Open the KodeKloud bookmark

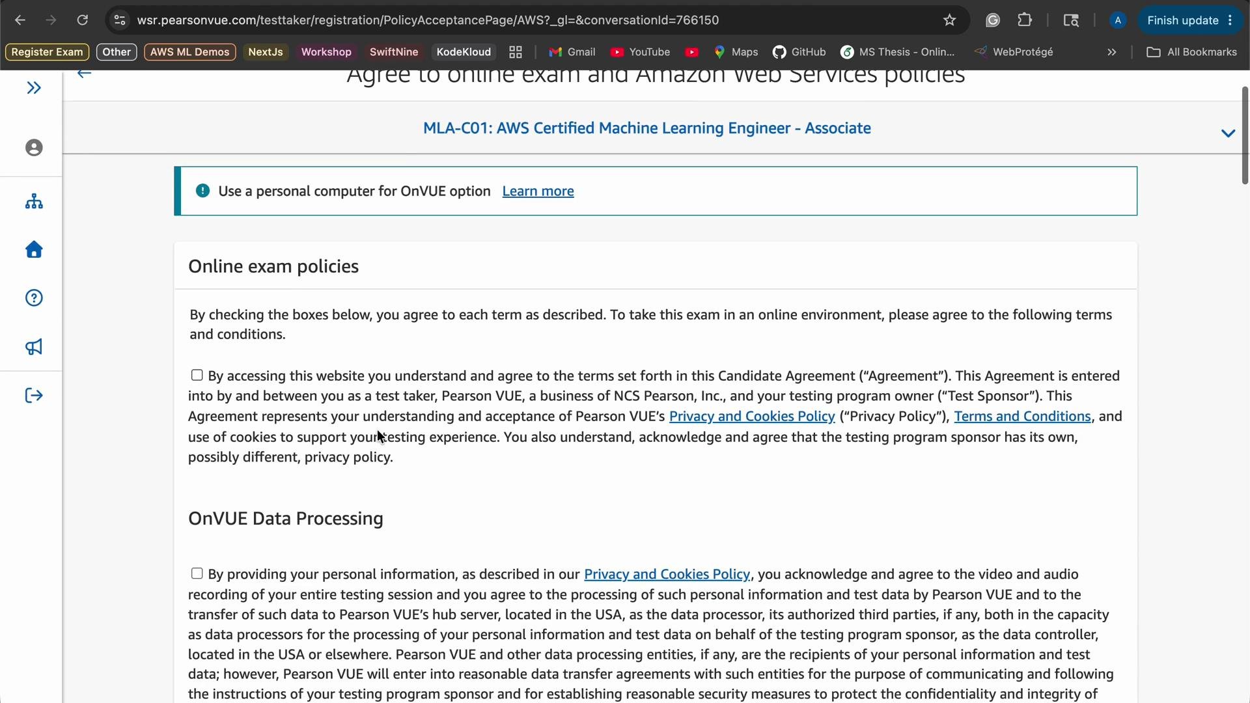[464, 52]
